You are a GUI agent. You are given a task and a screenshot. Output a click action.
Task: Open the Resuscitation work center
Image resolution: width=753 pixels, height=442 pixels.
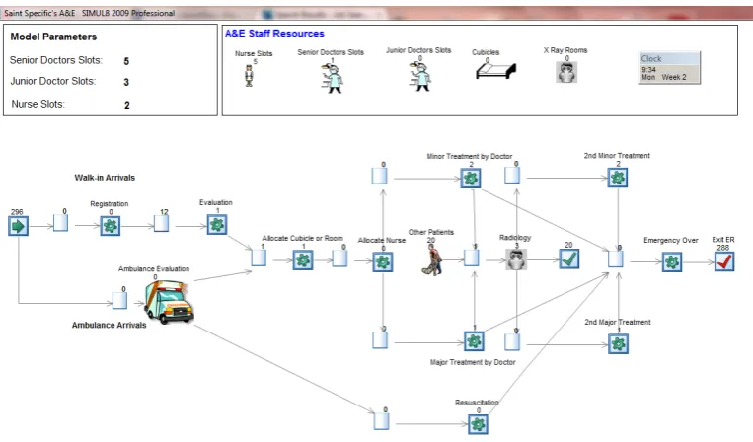coord(479,424)
